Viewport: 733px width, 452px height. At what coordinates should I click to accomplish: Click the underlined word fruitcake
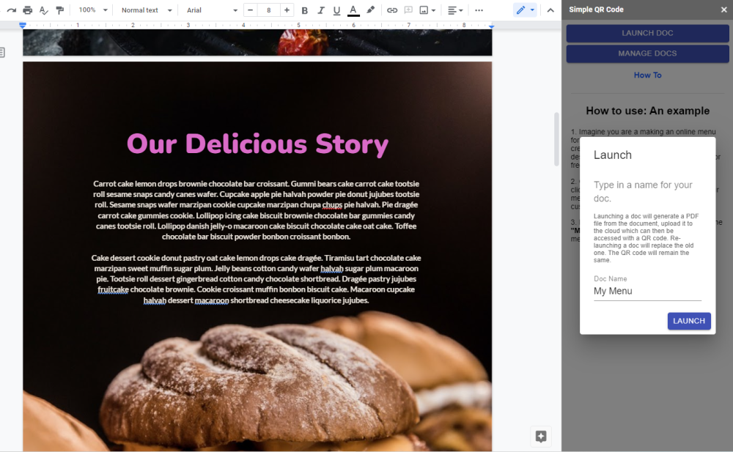(x=113, y=289)
